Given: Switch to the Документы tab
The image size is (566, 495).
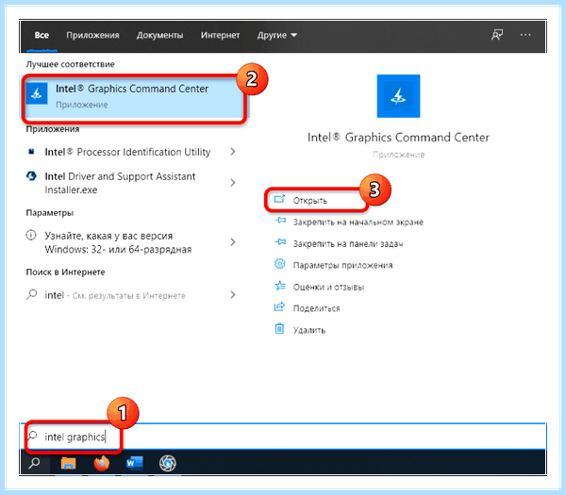Looking at the screenshot, I should click(159, 36).
